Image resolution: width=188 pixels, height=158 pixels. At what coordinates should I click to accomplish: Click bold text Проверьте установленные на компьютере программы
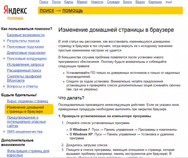tap(106, 116)
